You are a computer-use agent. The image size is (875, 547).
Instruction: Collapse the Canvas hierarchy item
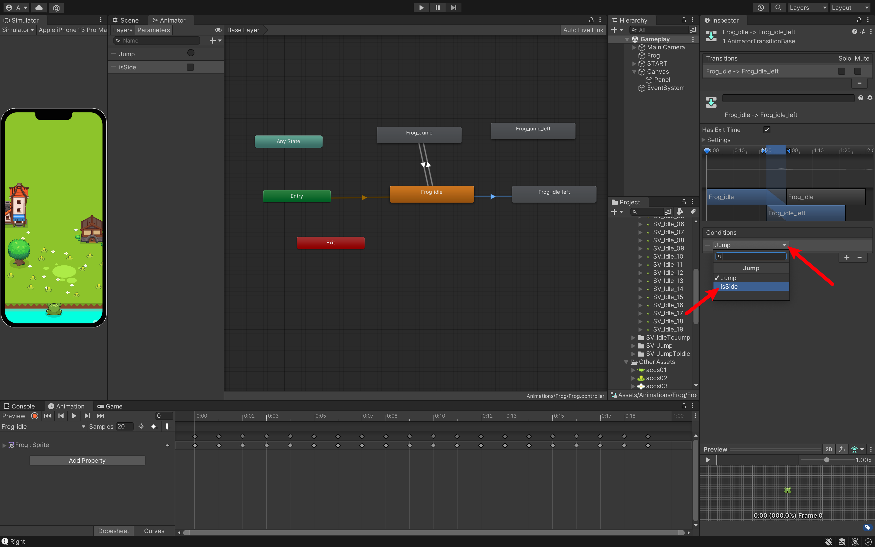coord(634,72)
